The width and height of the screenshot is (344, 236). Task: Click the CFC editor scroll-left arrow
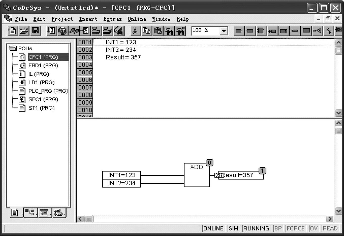point(81,219)
